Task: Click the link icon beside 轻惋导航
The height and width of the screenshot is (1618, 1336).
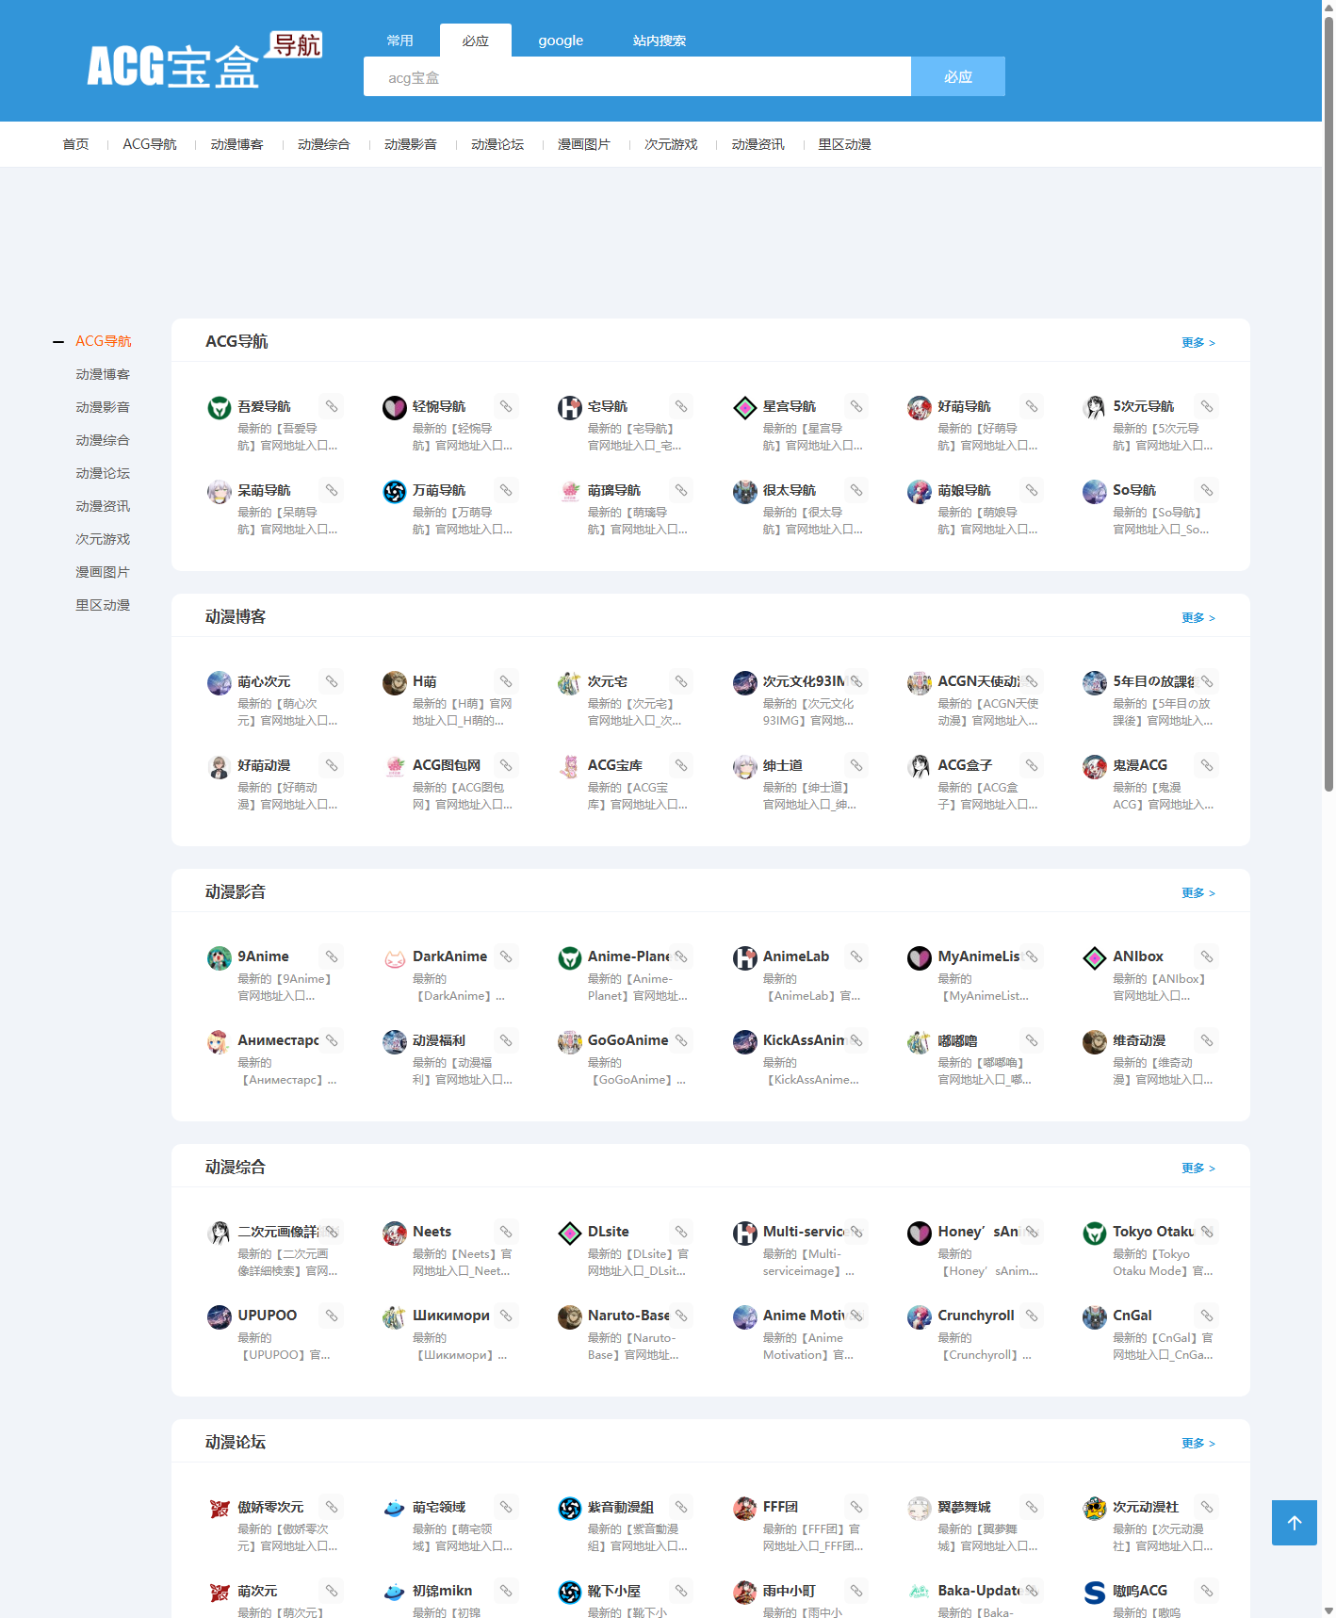Action: [506, 407]
